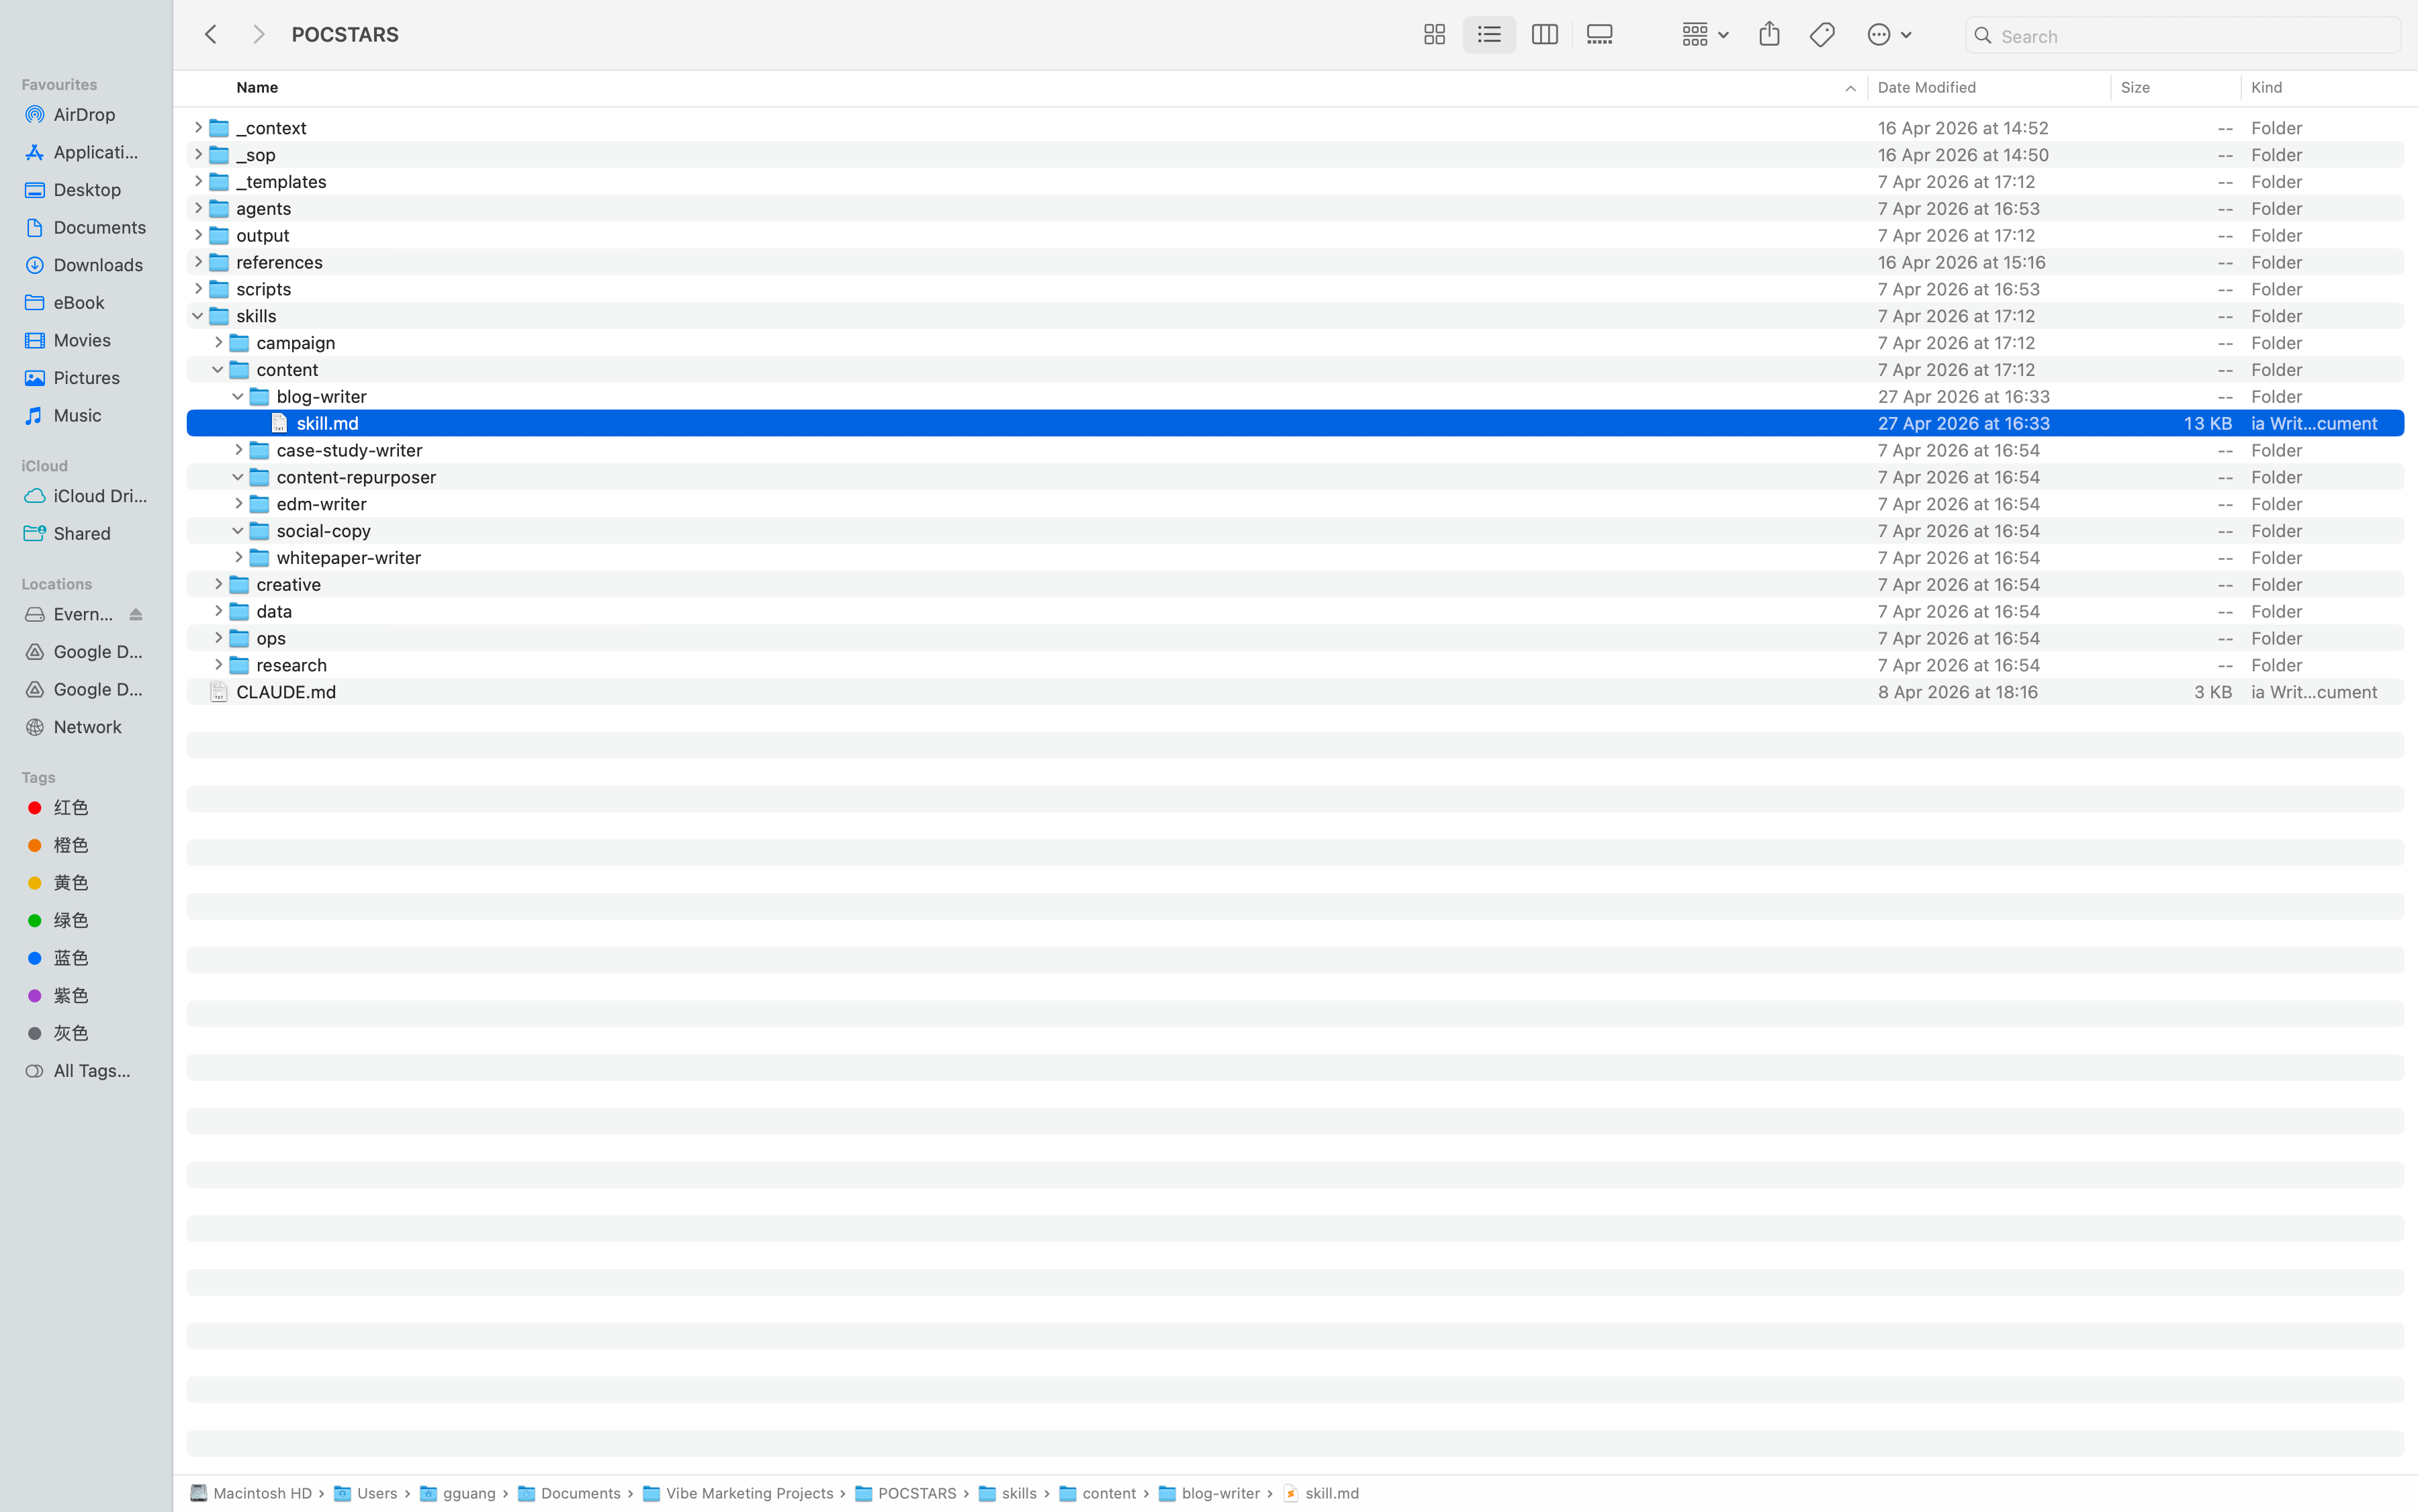Switch to column view

1545,35
